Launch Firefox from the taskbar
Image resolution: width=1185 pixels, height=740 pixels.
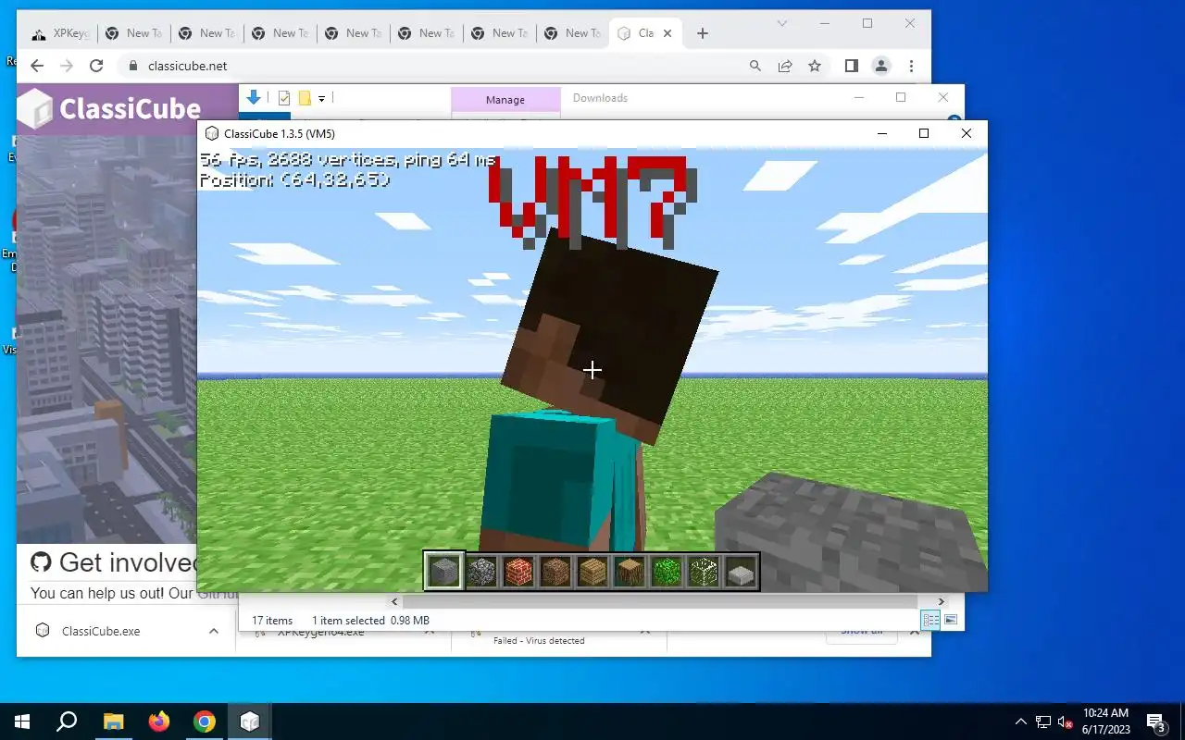point(159,721)
